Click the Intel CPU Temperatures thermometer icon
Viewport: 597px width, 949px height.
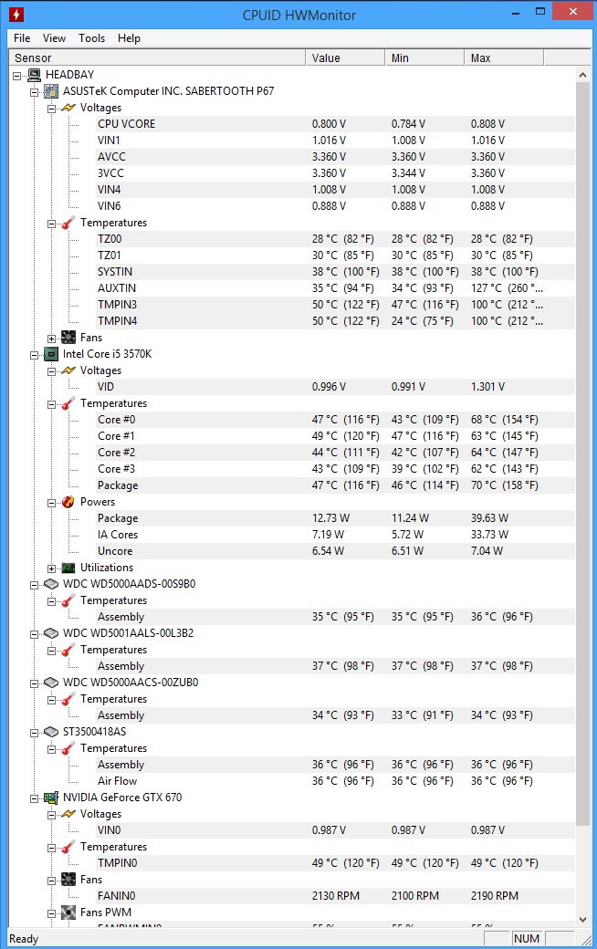click(68, 403)
